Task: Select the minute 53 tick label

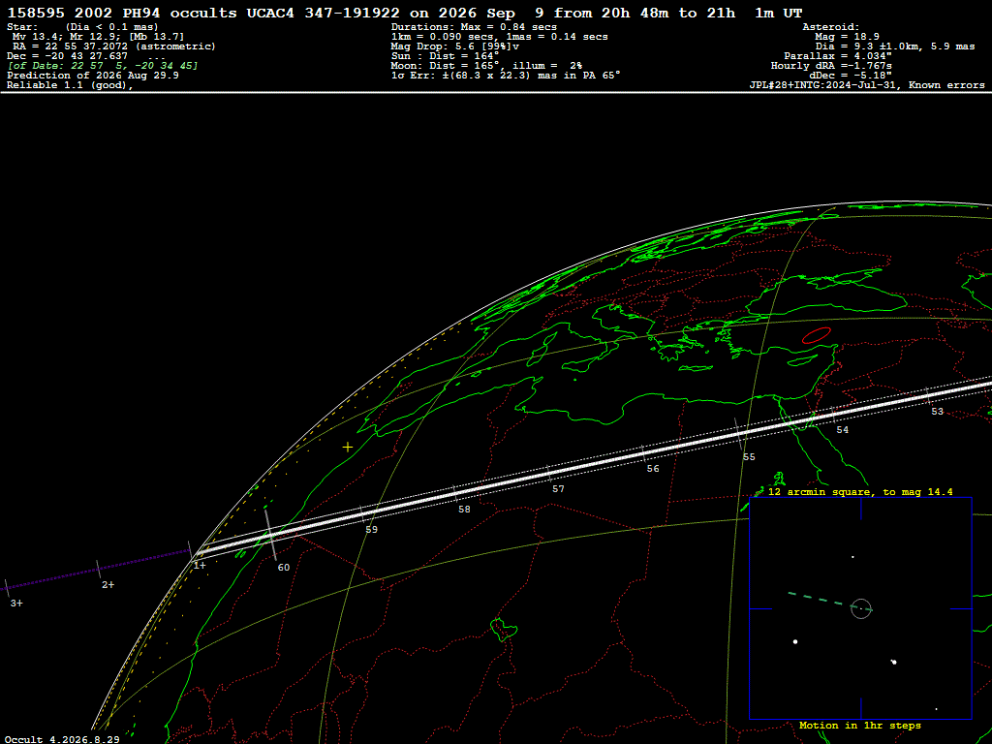Action: (x=938, y=411)
